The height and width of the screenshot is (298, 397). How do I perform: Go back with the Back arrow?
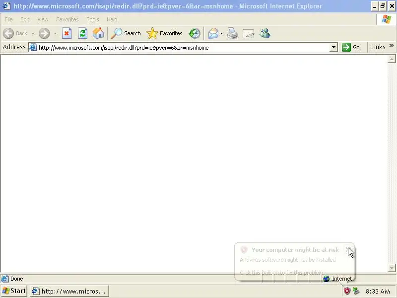click(x=15, y=33)
